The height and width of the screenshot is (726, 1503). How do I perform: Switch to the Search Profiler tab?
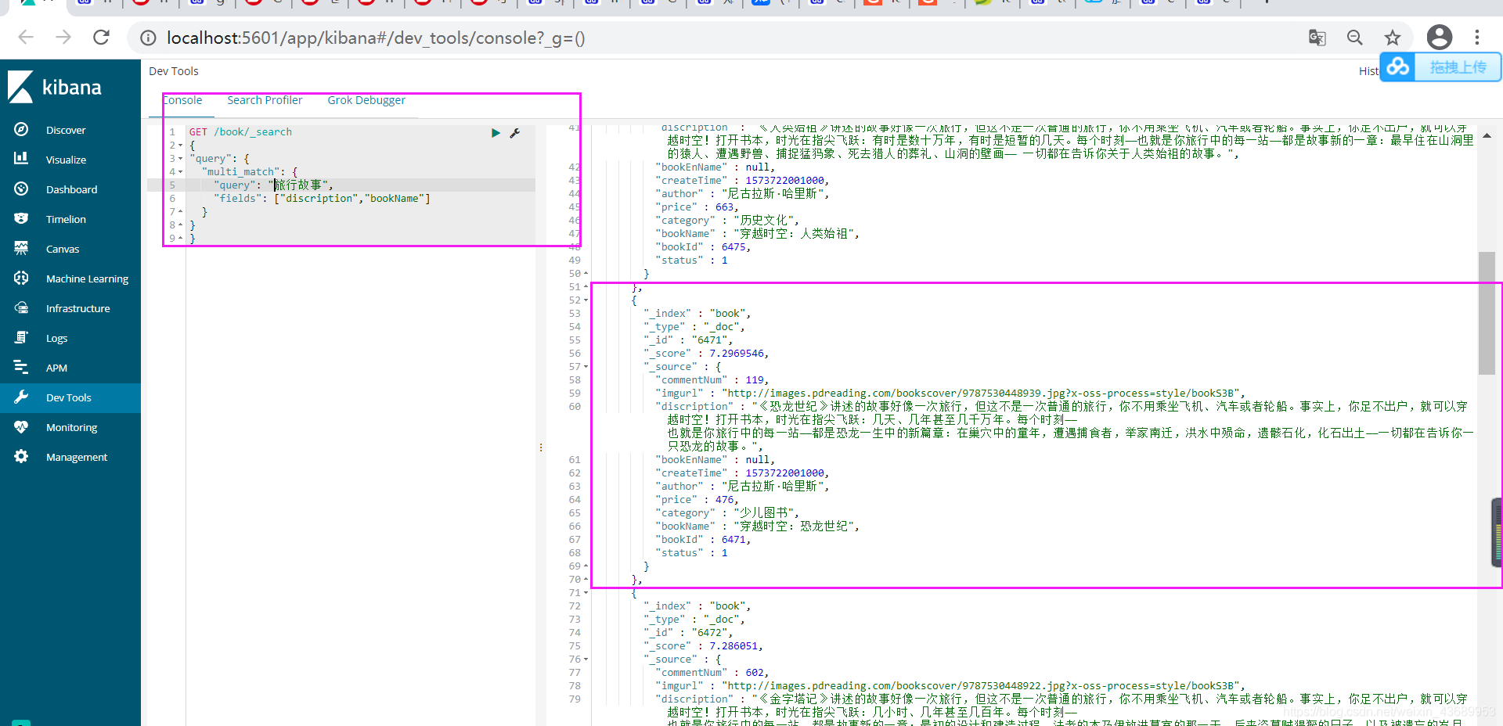[265, 100]
